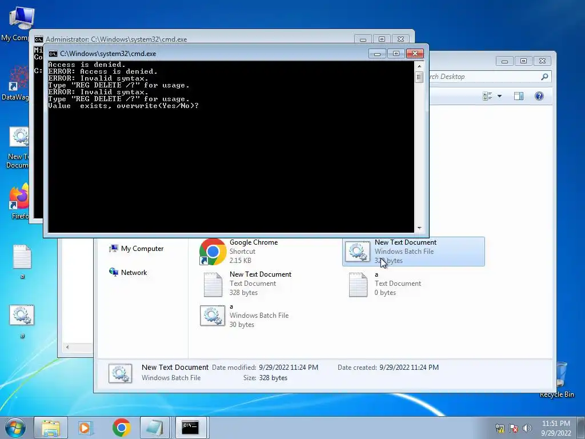Screen dimensions: 585x439
Task: Open the view options dropdown arrow
Action: point(499,96)
